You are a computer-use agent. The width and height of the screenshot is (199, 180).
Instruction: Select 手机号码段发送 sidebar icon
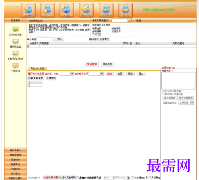pyautogui.click(x=15, y=56)
